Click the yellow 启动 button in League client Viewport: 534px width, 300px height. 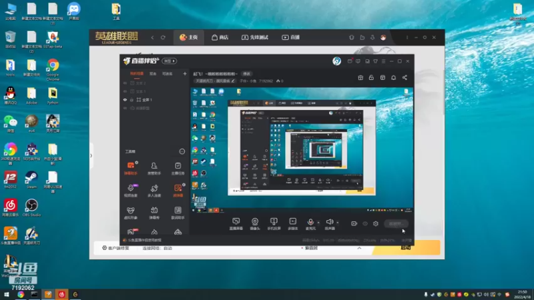point(406,247)
